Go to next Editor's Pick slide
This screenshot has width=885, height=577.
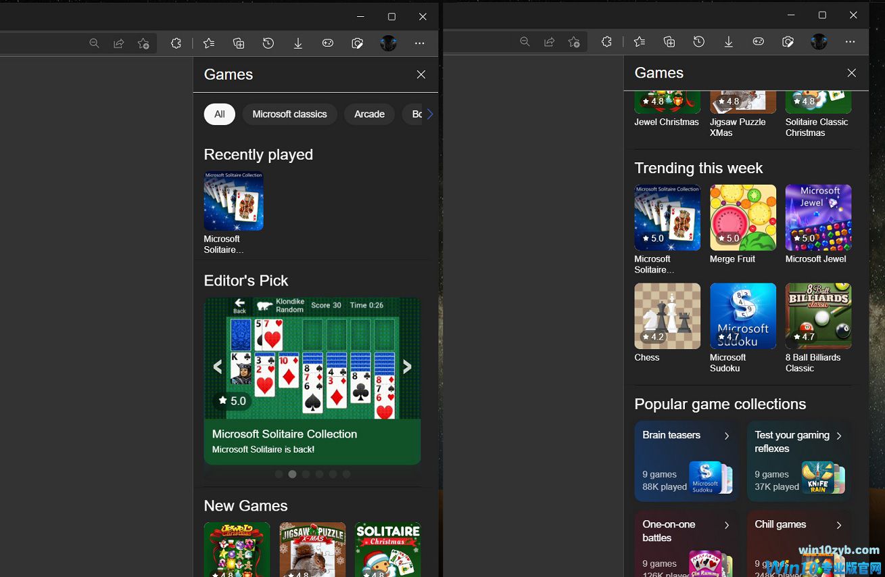pos(407,367)
